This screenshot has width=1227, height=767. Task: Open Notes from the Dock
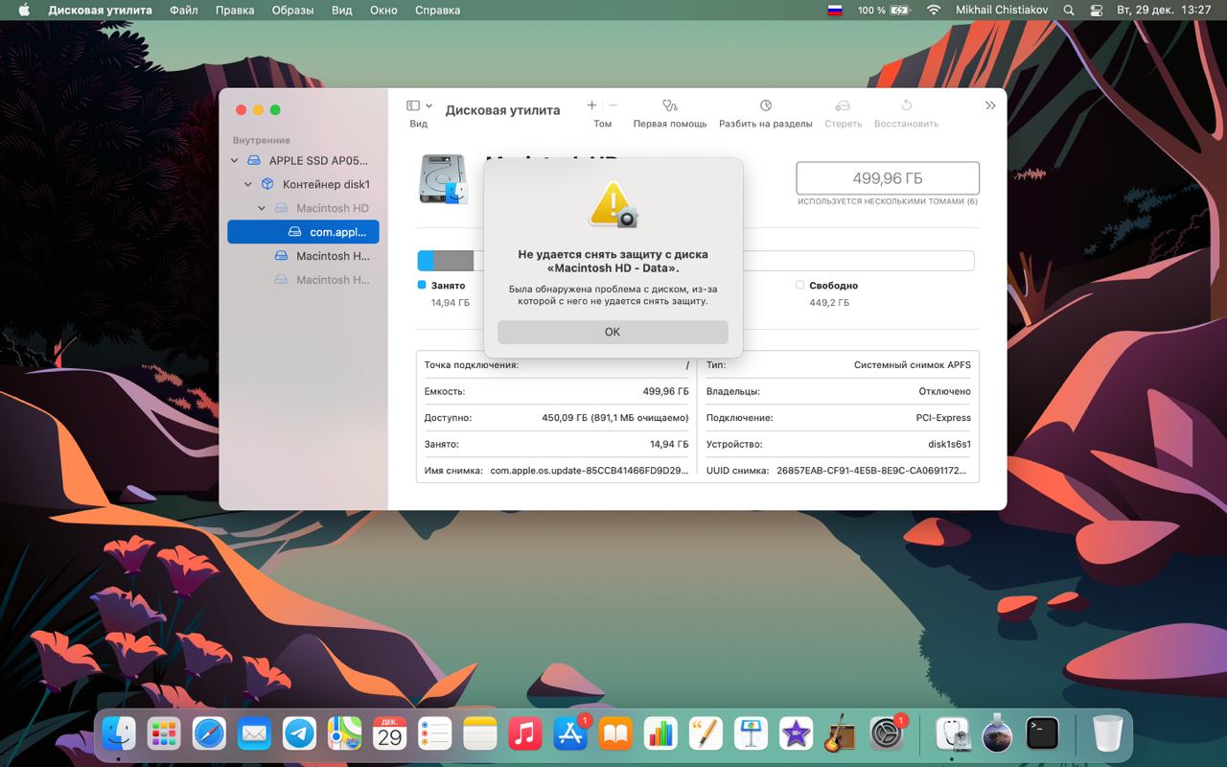[479, 735]
